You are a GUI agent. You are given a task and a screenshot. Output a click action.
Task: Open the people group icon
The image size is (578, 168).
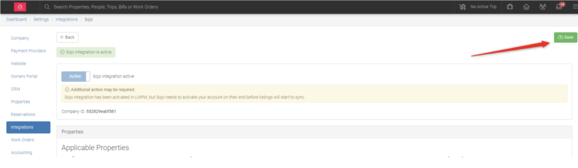542,7
